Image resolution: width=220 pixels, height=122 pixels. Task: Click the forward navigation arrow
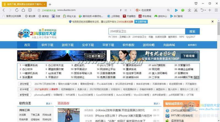(x=10, y=10)
